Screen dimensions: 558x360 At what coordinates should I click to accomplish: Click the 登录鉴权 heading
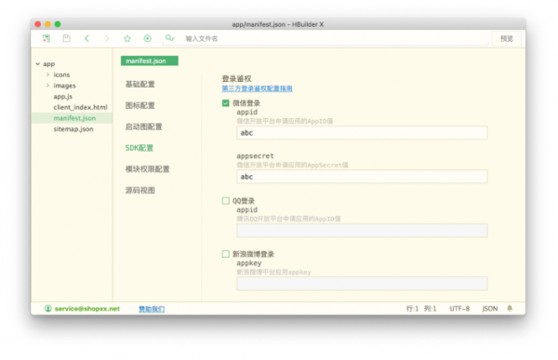236,79
